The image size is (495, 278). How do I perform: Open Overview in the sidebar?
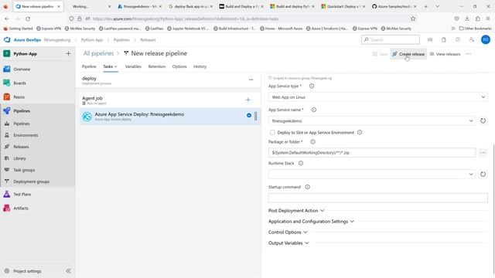coord(22,69)
